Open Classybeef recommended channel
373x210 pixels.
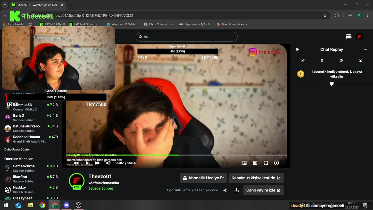(x=31, y=198)
